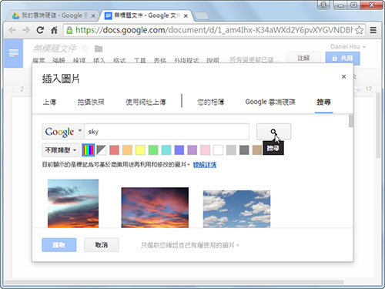Click the 註解 comments button

point(303,59)
